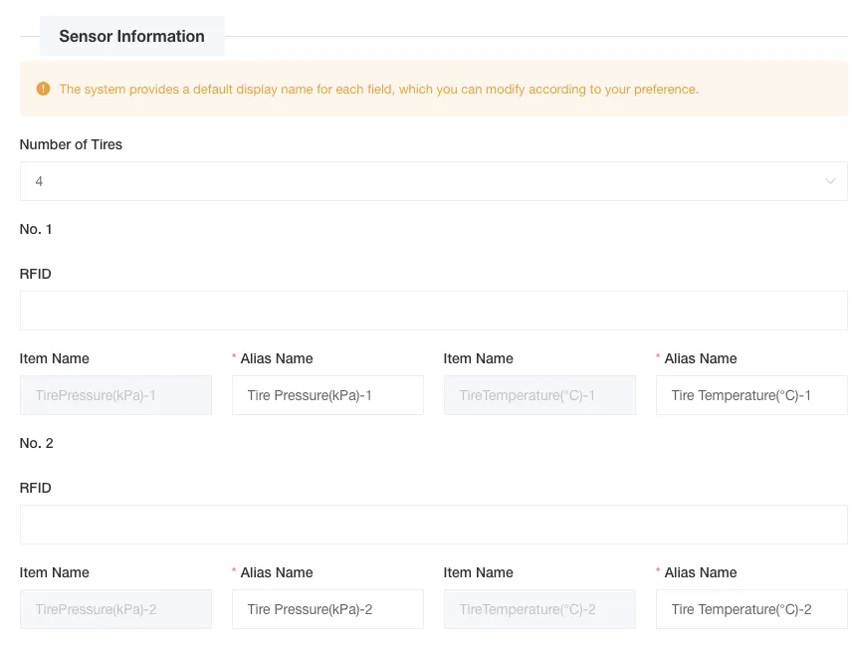Select the Sensor Information section heading
Image resolution: width=852 pixels, height=646 pixels.
(x=131, y=36)
